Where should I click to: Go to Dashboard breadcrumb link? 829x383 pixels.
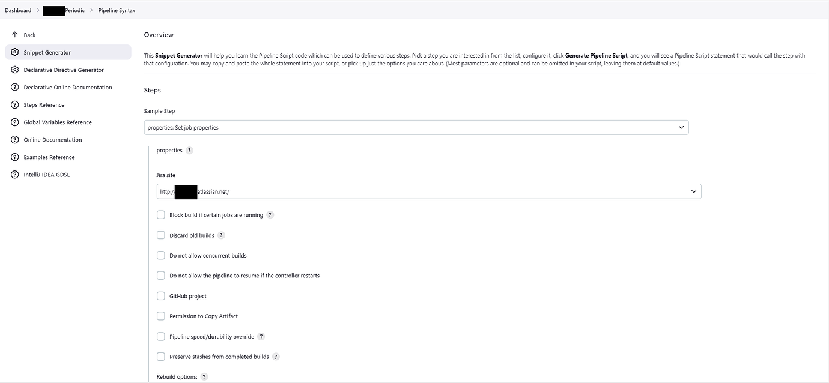pos(18,10)
